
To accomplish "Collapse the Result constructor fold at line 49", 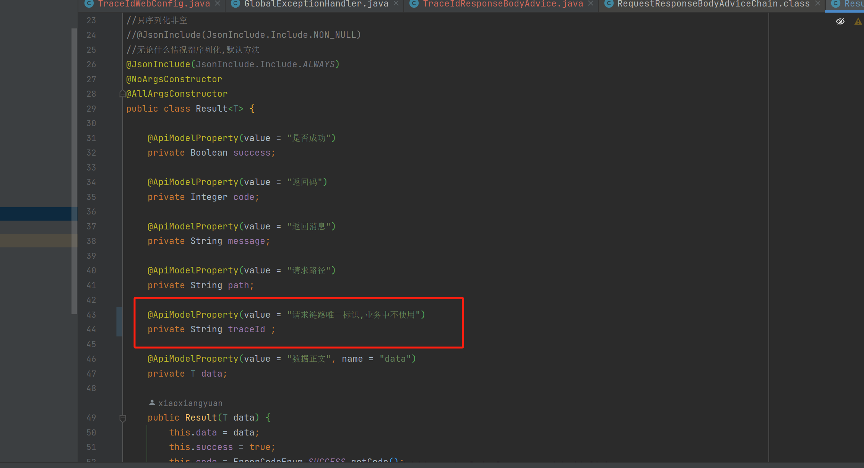I will [x=123, y=418].
